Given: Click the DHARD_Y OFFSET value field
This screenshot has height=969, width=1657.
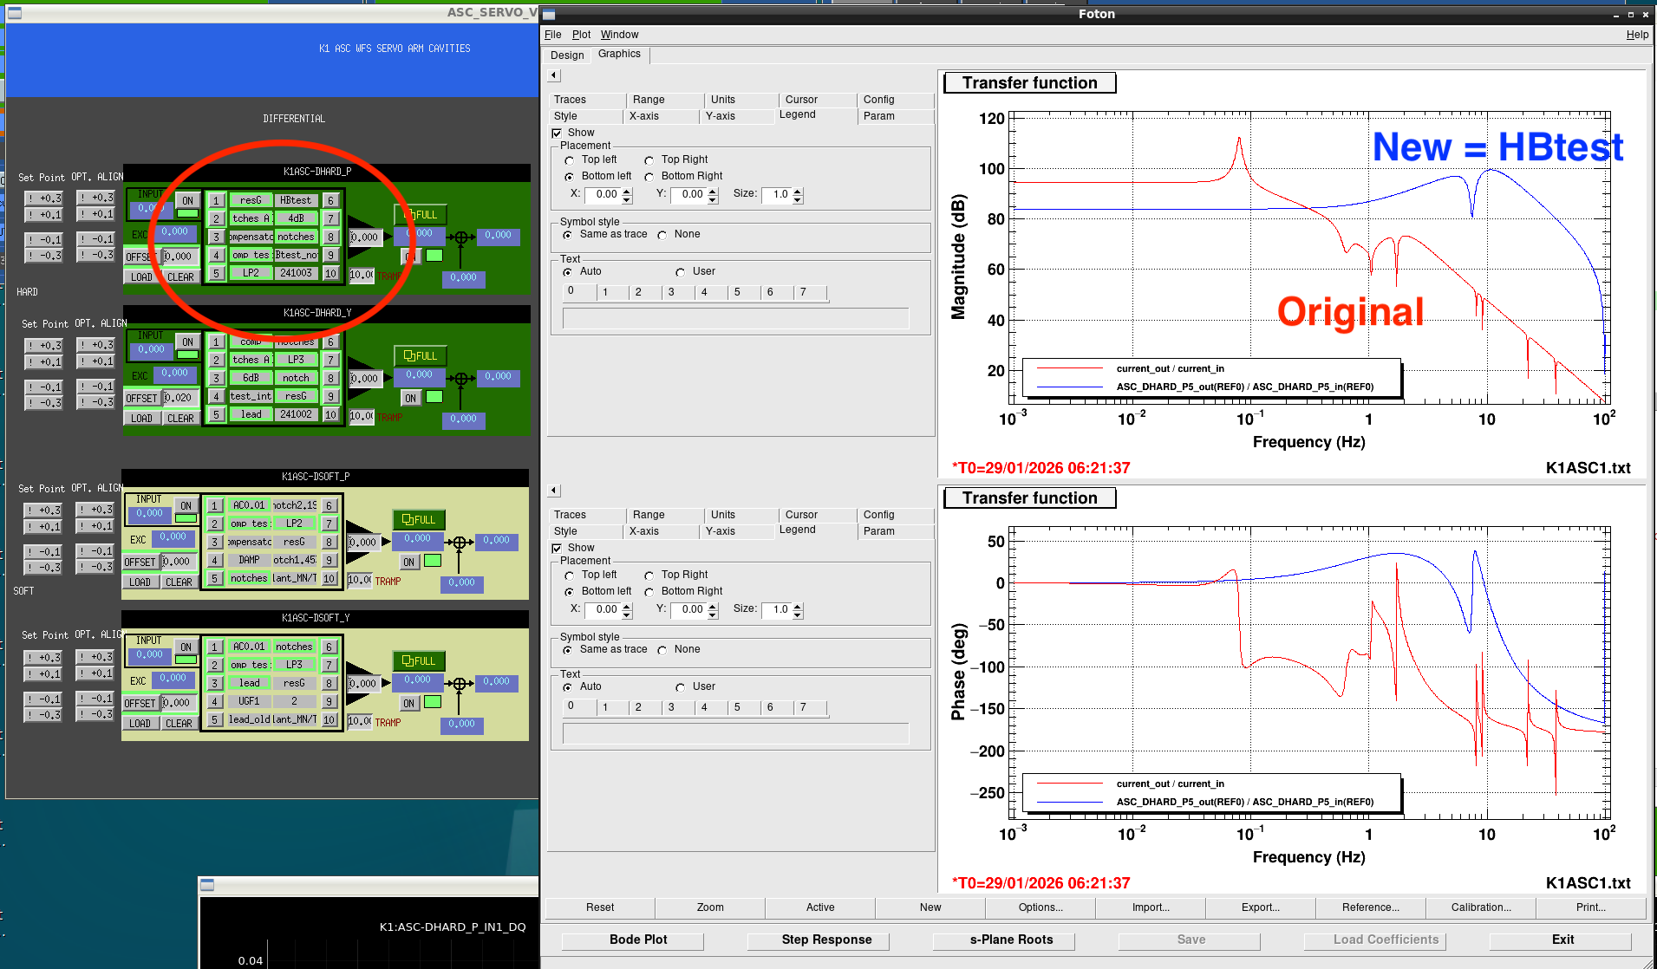Looking at the screenshot, I should click(179, 399).
